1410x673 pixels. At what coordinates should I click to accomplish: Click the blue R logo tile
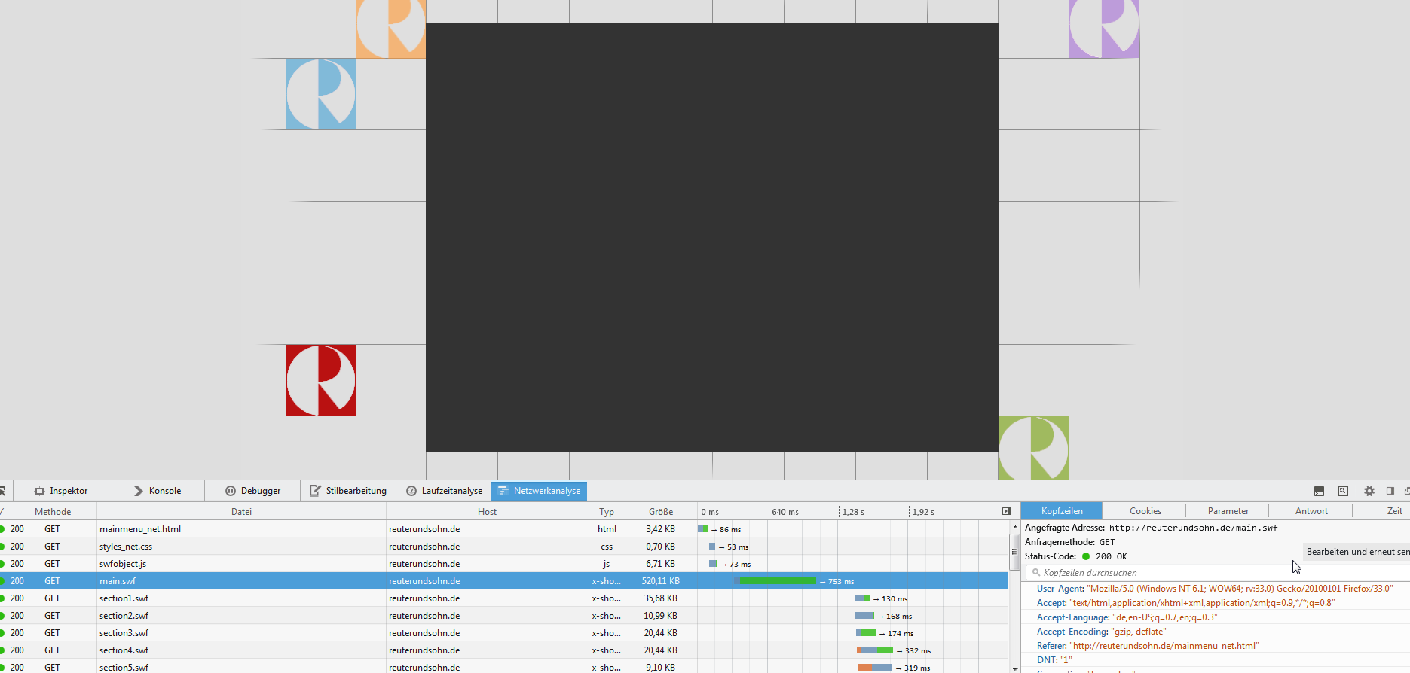pos(321,94)
